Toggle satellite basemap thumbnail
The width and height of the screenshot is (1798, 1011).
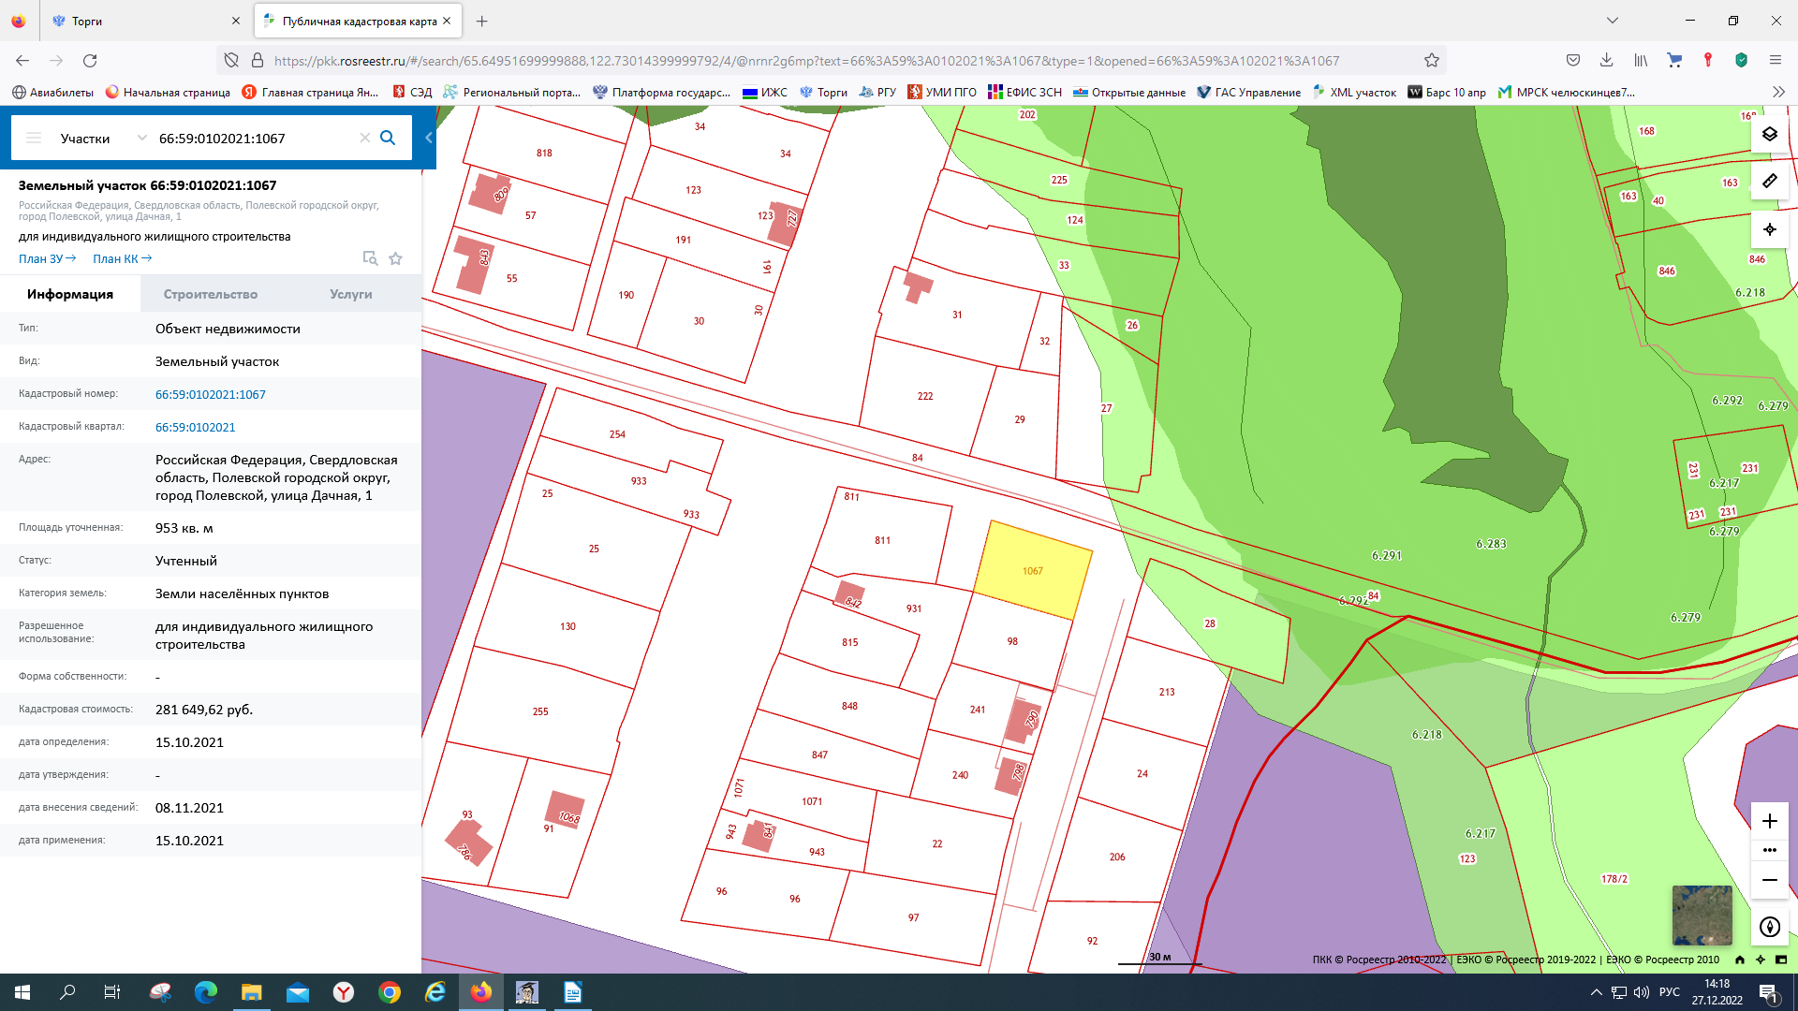pos(1702,915)
